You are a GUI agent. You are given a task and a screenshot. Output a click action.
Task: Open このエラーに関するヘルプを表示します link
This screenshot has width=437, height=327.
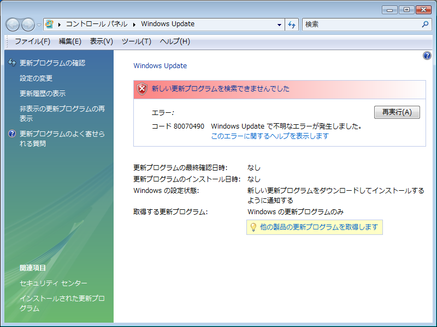coord(270,136)
